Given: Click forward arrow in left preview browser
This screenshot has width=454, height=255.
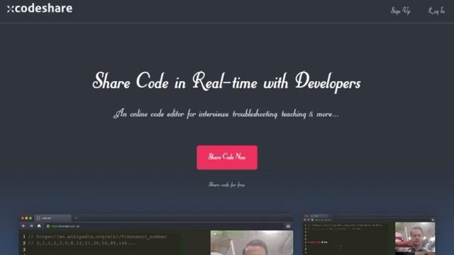Looking at the screenshot, I should point(31,226).
